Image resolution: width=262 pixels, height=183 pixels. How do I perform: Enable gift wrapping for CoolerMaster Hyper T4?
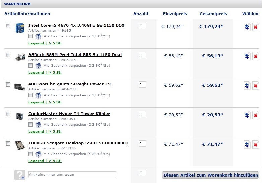click(x=30, y=124)
